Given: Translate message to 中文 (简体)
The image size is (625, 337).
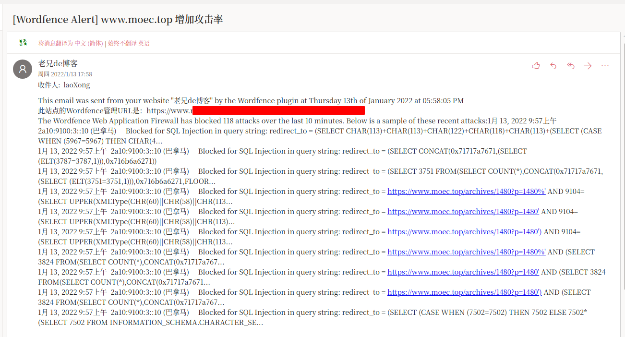Looking at the screenshot, I should [71, 43].
